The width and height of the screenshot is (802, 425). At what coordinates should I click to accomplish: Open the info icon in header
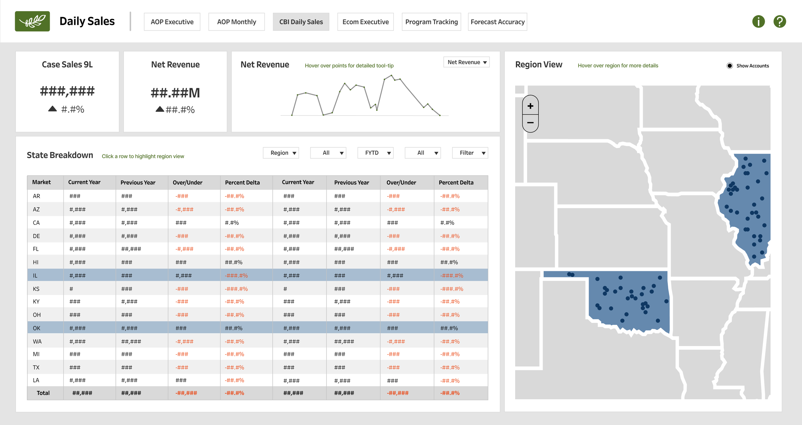758,22
